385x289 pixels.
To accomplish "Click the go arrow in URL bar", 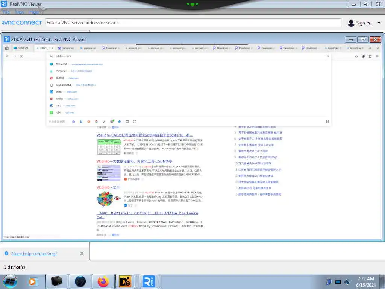I will pyautogui.click(x=327, y=56).
